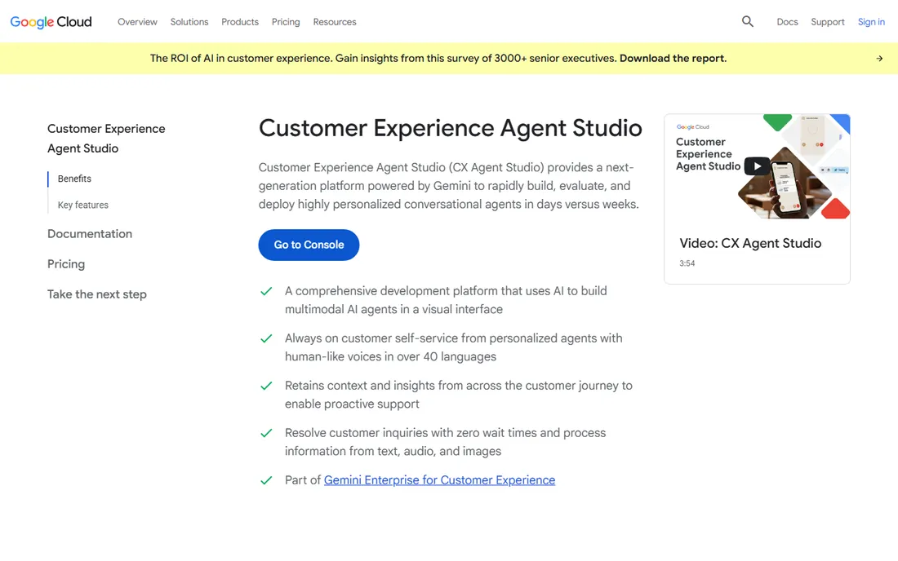Click the text 'human-like voices in over 40 languages'
898x561 pixels.
[390, 357]
